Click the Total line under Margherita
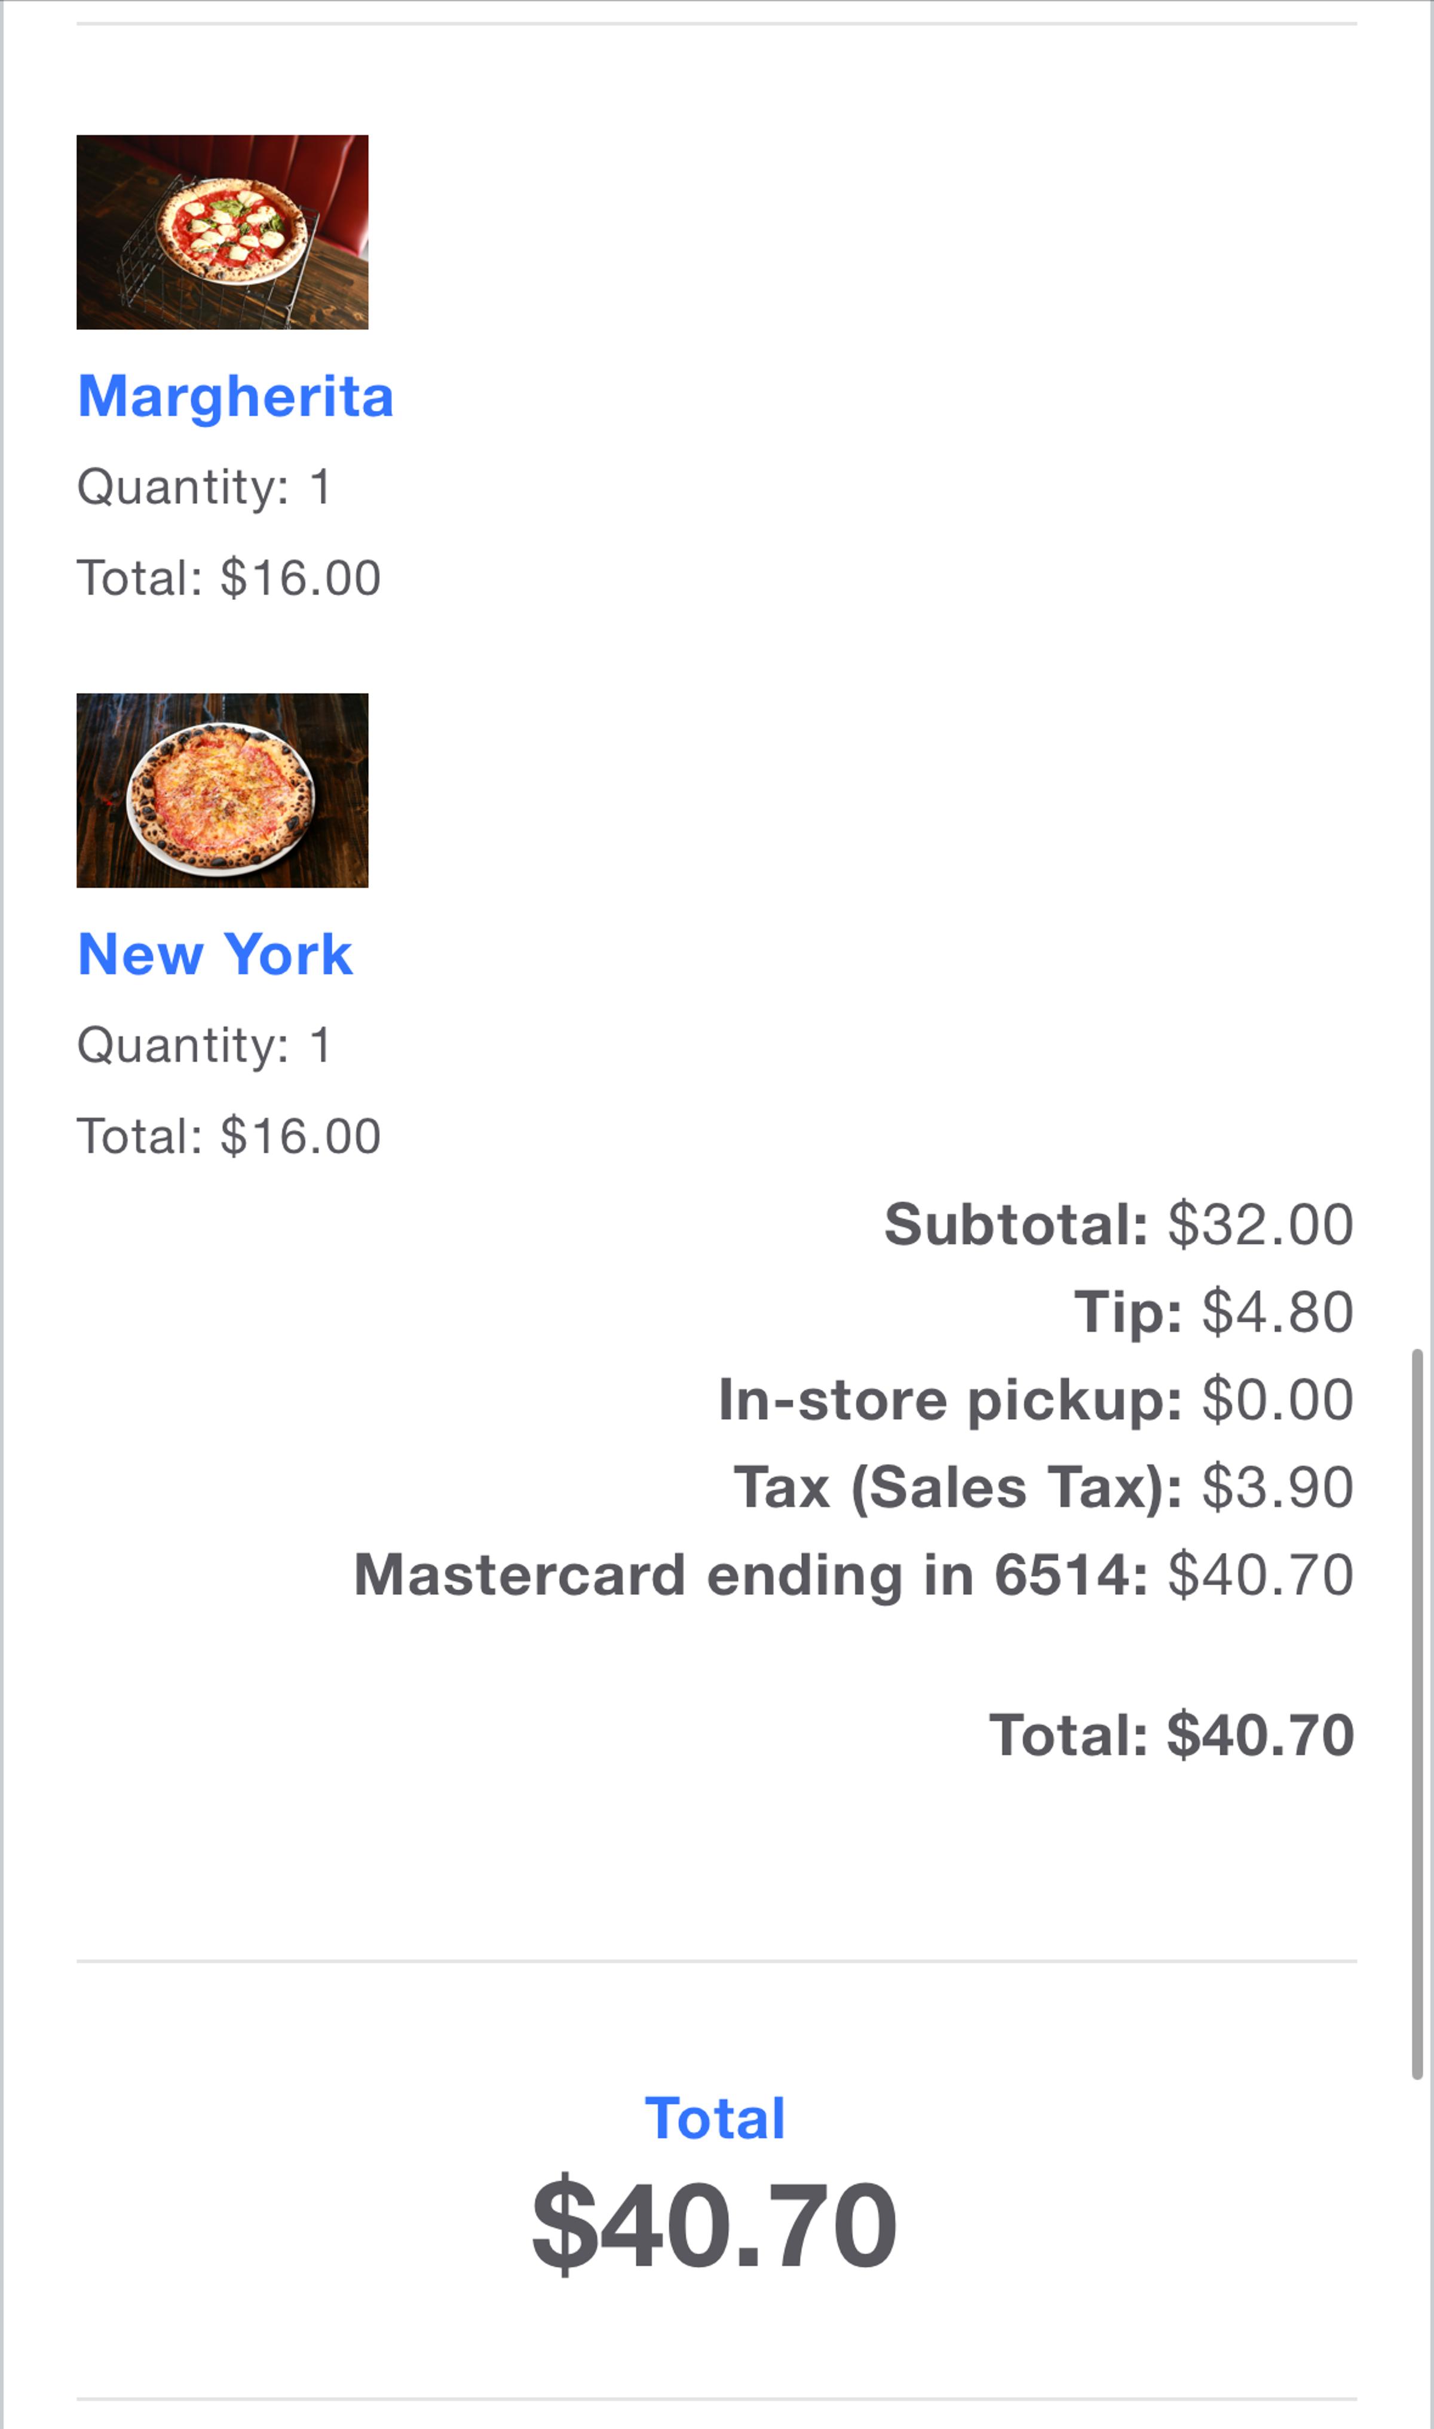This screenshot has width=1434, height=2429. tap(229, 578)
